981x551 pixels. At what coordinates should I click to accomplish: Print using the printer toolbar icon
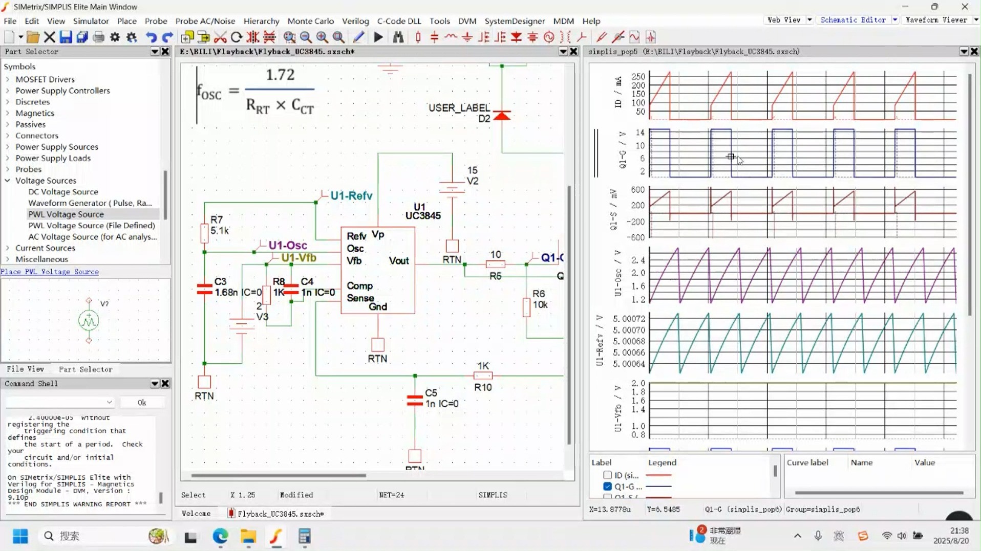pyautogui.click(x=98, y=37)
